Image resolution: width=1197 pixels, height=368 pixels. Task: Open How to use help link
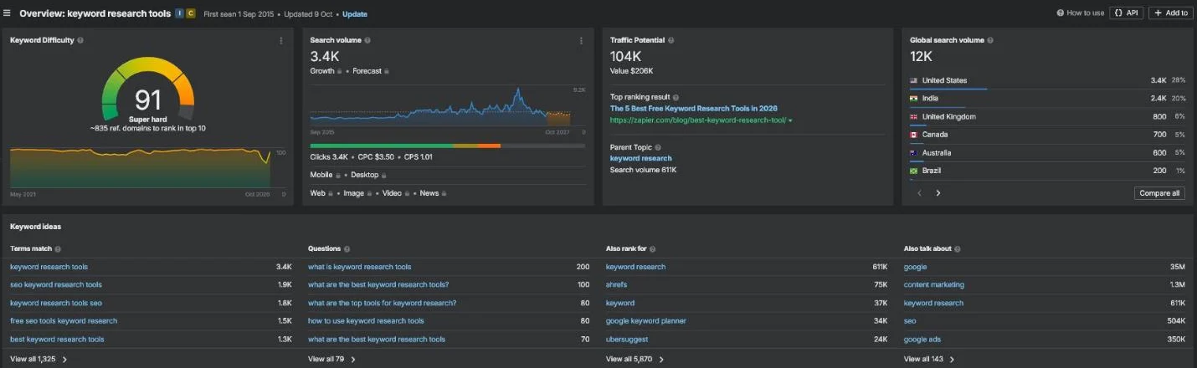1081,13
